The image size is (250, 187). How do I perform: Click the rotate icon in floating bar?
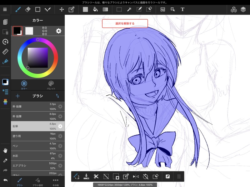point(146,176)
